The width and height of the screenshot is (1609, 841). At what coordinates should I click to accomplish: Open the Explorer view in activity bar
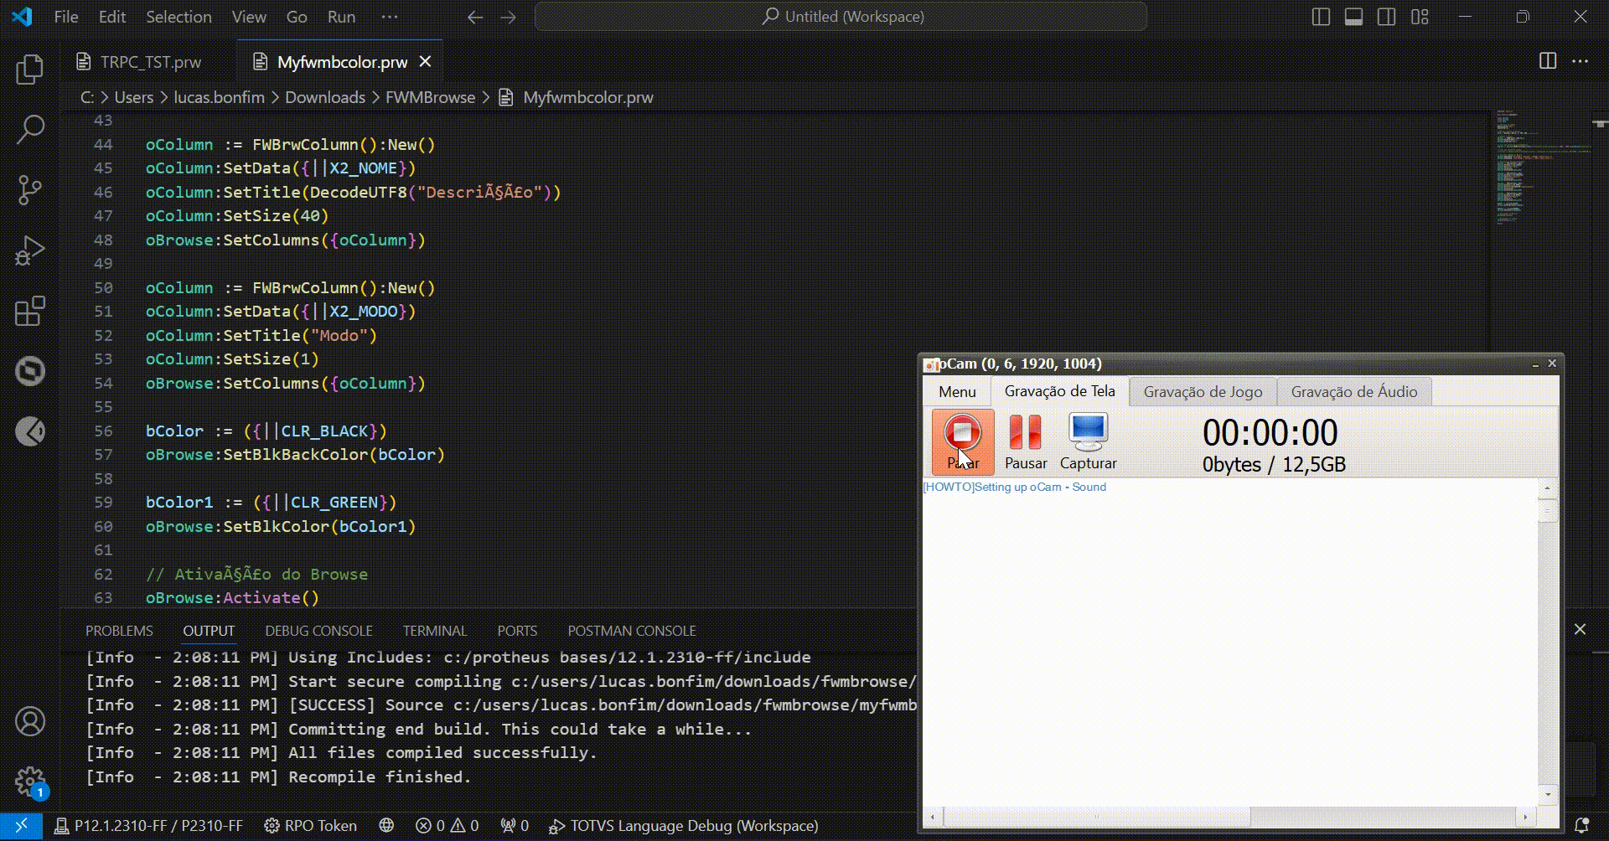[30, 69]
